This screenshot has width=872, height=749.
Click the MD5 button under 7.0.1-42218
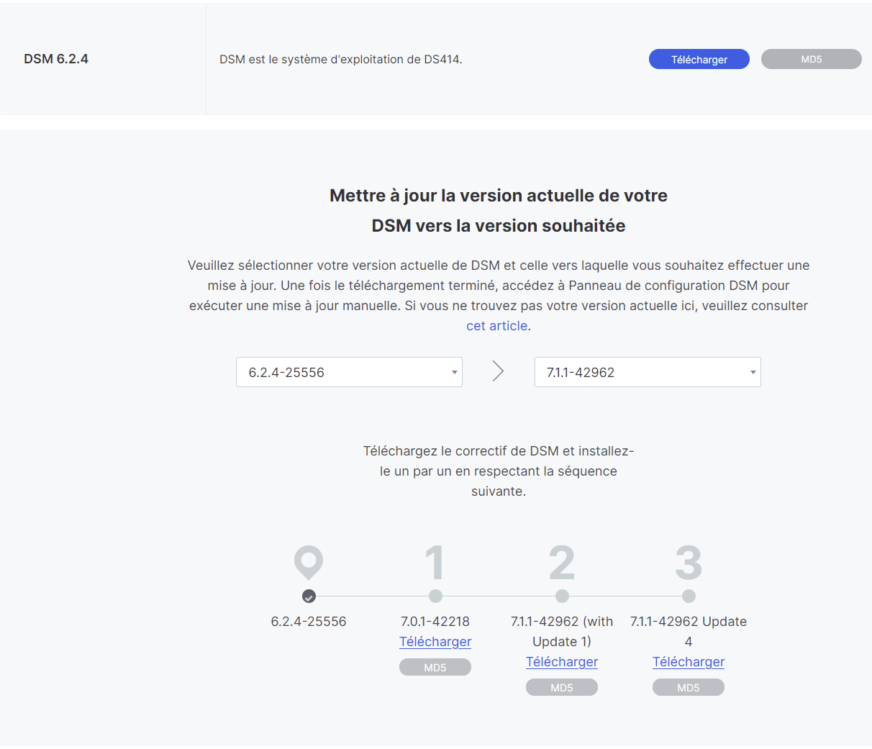pos(435,667)
